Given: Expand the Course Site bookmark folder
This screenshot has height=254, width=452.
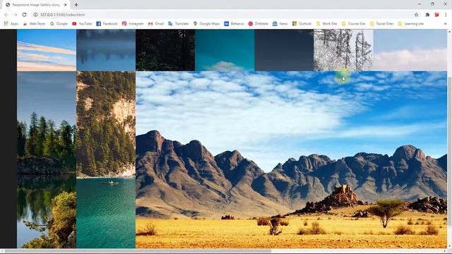Looking at the screenshot, I should pos(353,23).
